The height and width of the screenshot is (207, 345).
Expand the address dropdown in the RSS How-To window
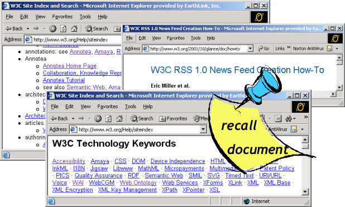coord(250,49)
